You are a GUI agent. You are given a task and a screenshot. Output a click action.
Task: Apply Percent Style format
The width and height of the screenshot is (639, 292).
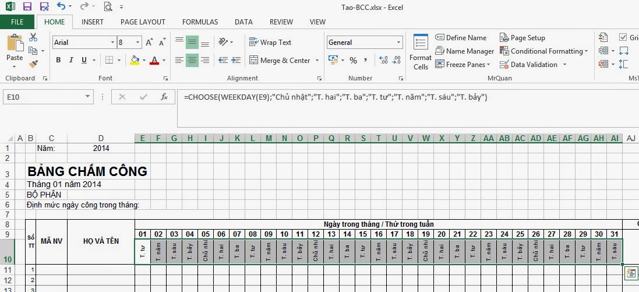coord(353,61)
